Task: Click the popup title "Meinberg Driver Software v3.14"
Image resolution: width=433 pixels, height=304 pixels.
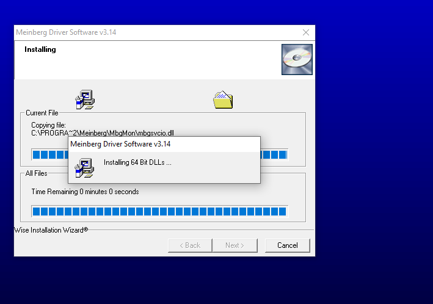Action: (x=120, y=144)
